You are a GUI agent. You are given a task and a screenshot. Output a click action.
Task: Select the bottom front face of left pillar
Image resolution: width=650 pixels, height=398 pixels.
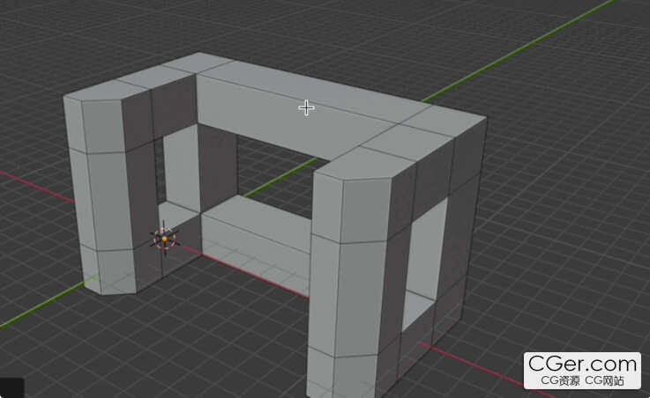(x=108, y=269)
